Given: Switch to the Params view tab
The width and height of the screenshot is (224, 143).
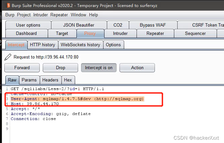Looking at the screenshot, I should (x=29, y=80).
